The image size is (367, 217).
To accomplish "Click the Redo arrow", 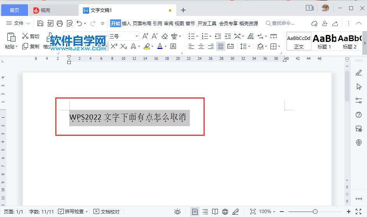I will (x=93, y=23).
